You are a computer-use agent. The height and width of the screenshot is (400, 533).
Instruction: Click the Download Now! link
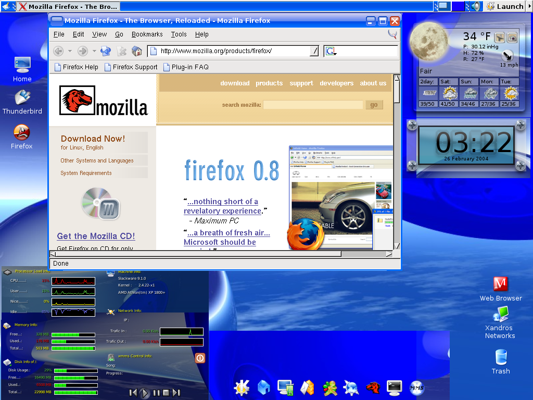coord(93,139)
